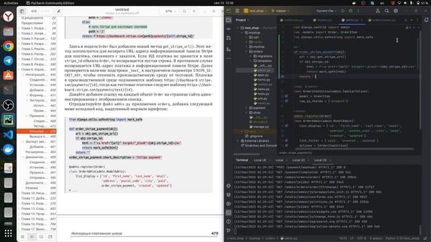Click the page number field showing 479
This screenshot has height=242, width=431.
click(x=34, y=11)
